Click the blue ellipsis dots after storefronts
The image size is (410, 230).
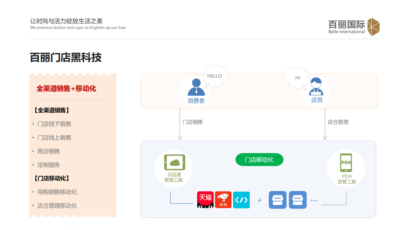pyautogui.click(x=314, y=201)
